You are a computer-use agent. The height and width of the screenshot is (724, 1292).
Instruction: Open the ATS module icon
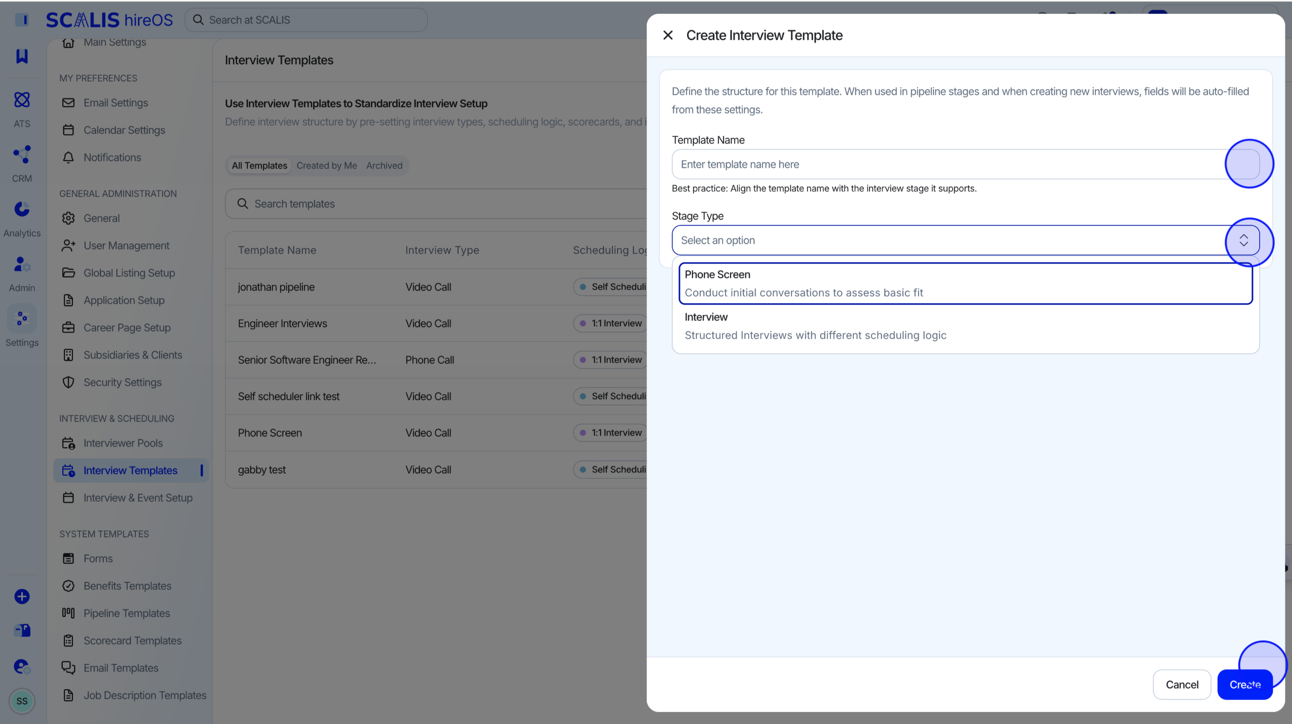tap(22, 100)
